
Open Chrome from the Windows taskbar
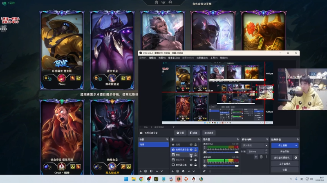[141, 179]
